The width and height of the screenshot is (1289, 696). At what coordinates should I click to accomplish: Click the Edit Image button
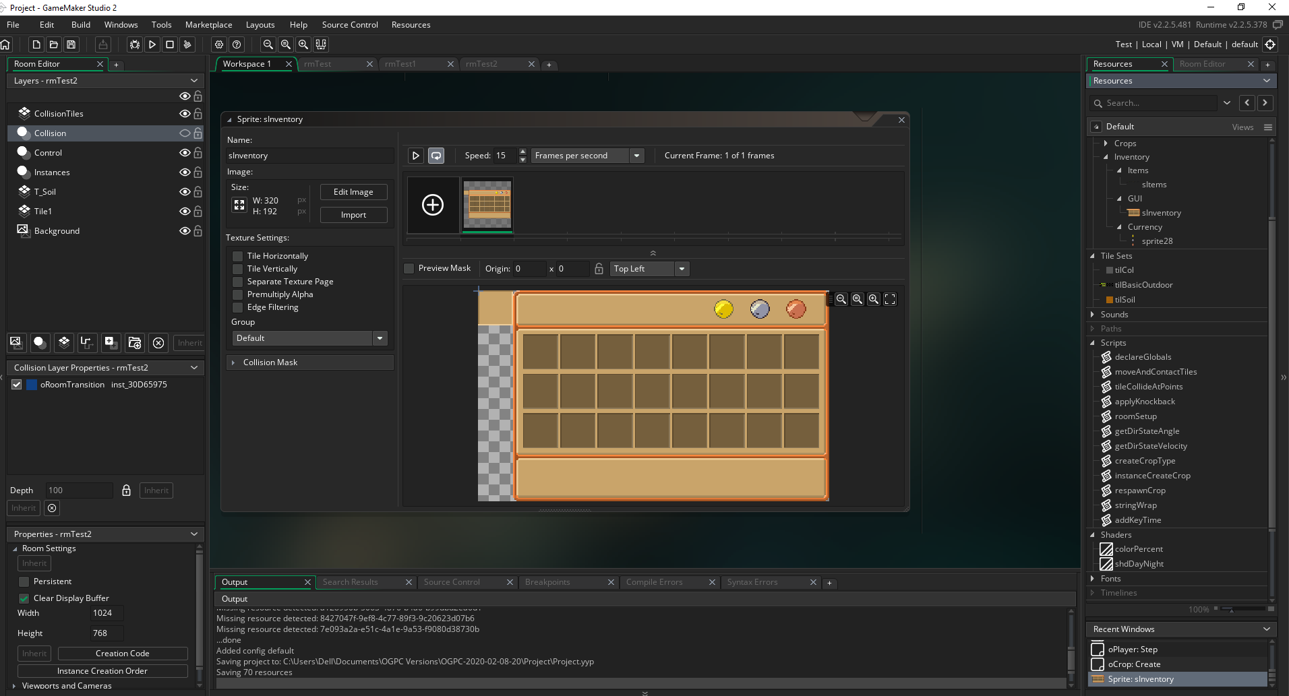click(x=353, y=192)
